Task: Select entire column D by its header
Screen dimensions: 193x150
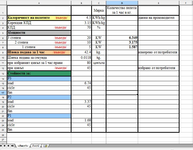Action: pos(122,3)
